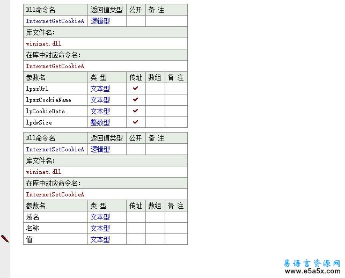The image size is (345, 278).
Task: Toggle the 公开 cell for InternetSetCookieA
Action: (136, 149)
